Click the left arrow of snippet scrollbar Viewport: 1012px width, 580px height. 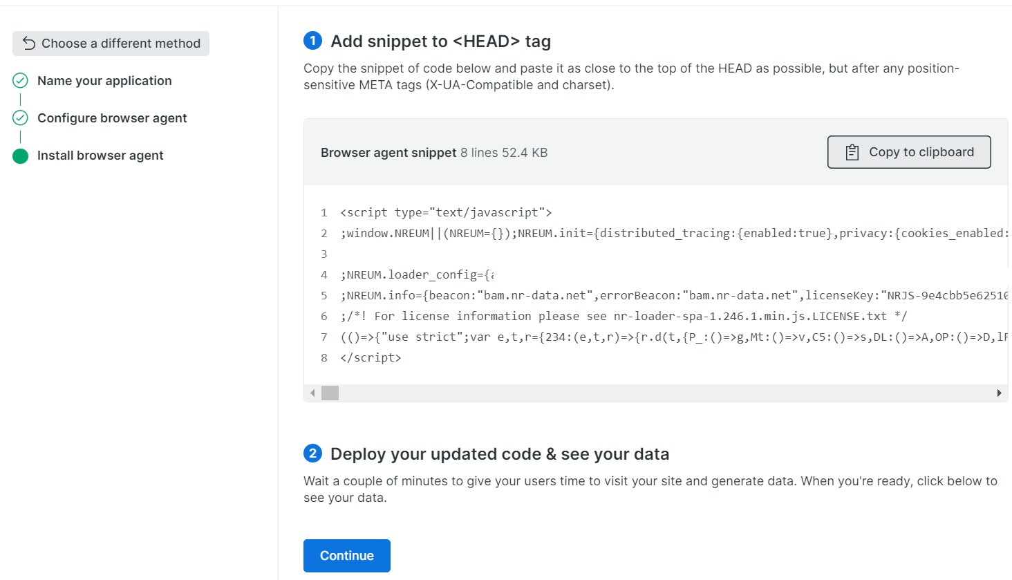(312, 393)
